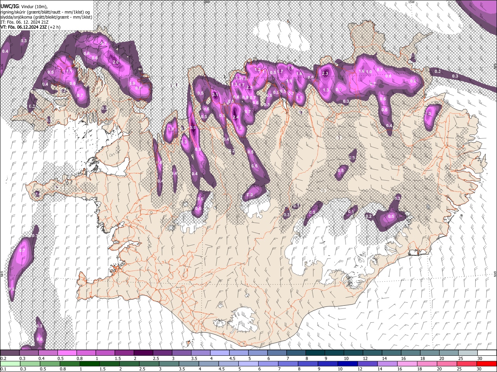Click the '0.2' label on upper legend scale
This screenshot has width=497, height=372.
coord(3,358)
